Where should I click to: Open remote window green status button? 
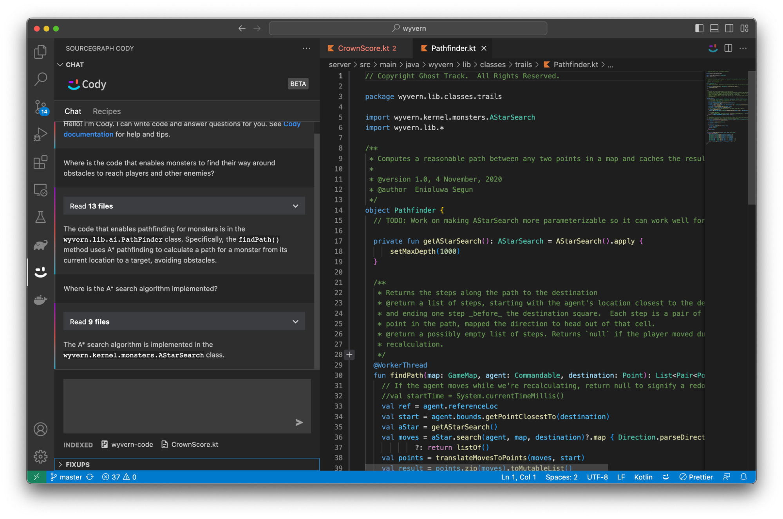point(36,477)
